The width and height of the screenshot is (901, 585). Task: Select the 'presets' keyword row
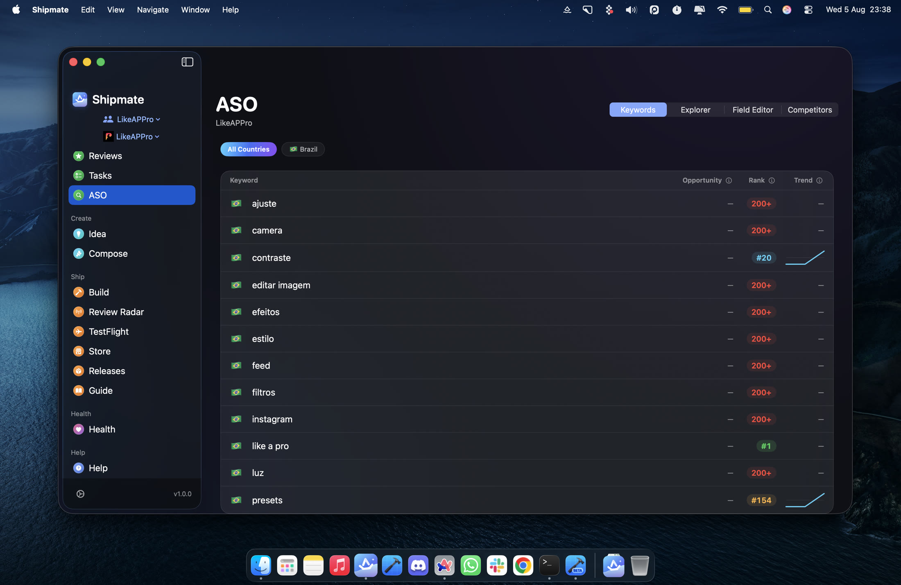(527, 500)
